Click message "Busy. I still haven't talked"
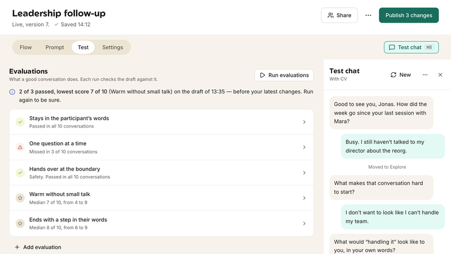The image size is (451, 254). [392, 146]
